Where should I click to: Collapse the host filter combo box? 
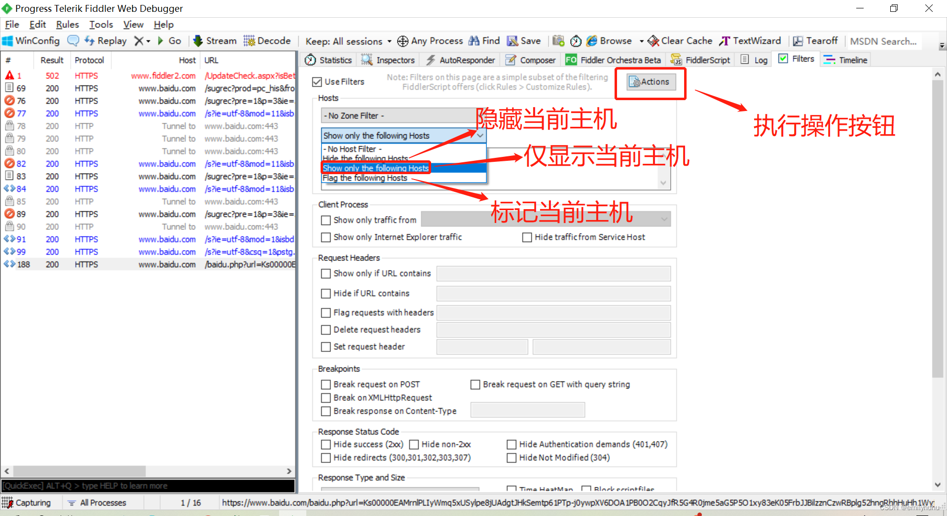click(480, 135)
